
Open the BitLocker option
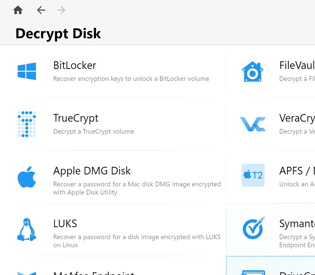click(x=75, y=66)
